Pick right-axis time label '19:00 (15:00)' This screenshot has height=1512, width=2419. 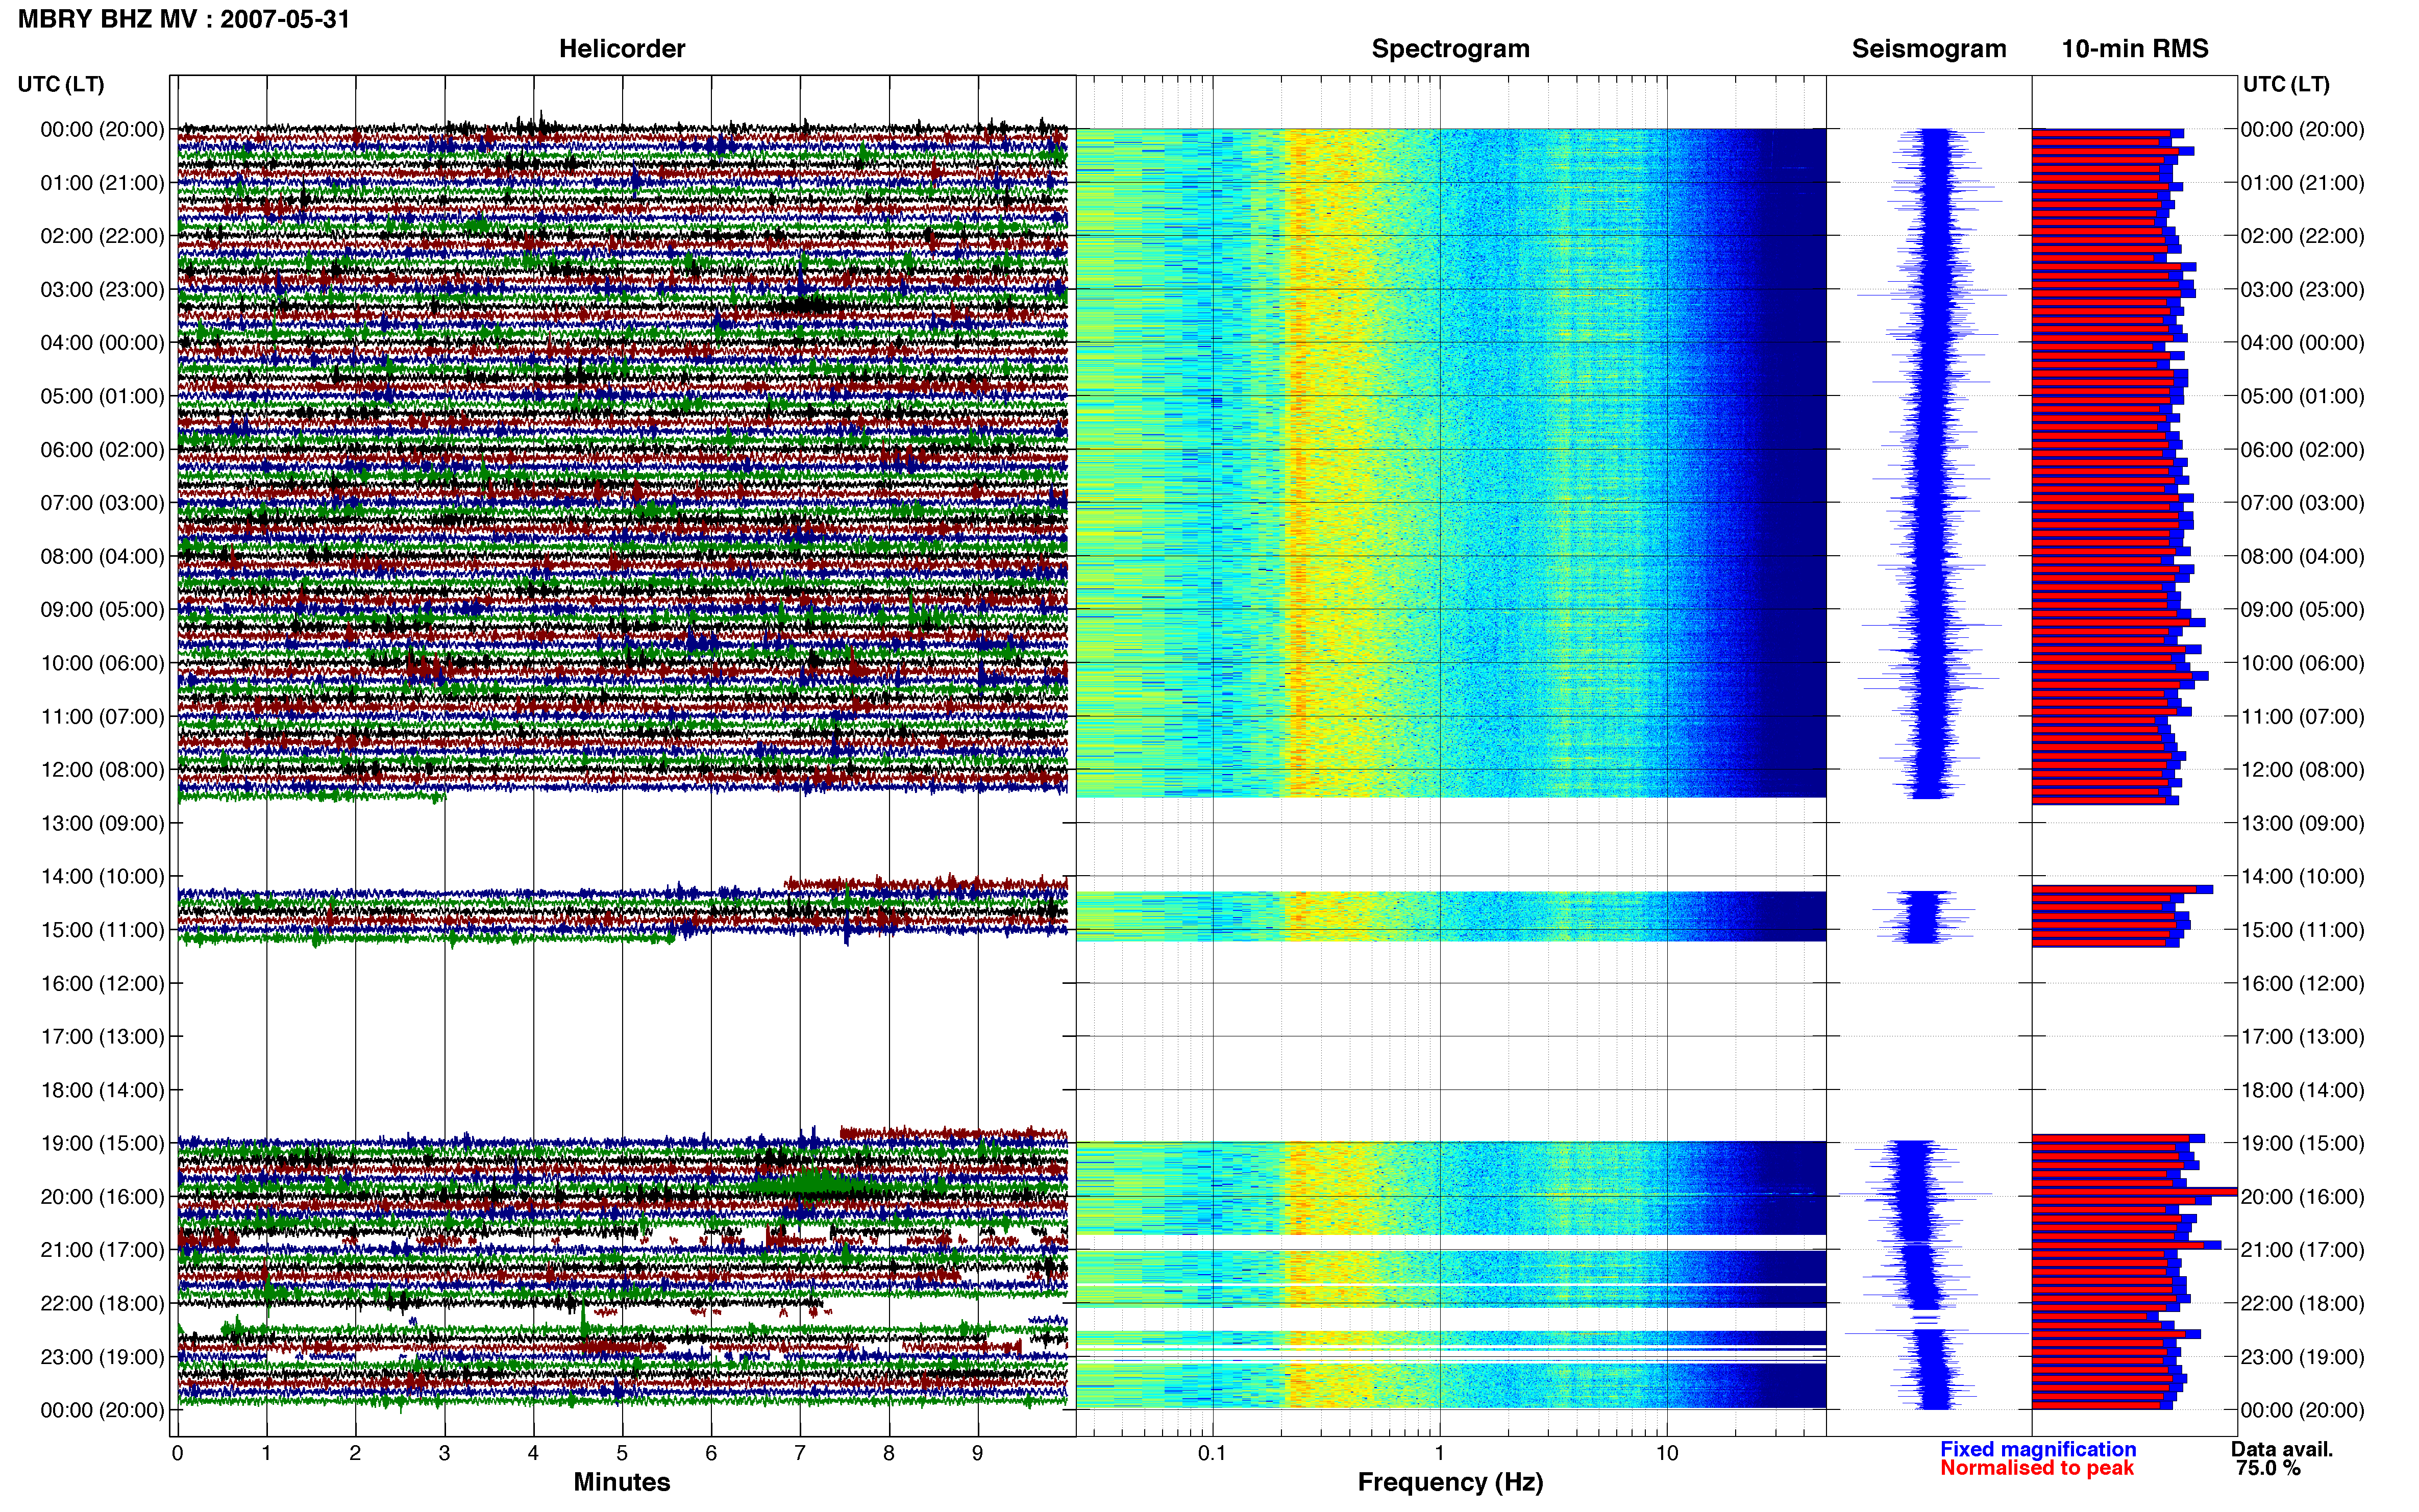2303,1143
